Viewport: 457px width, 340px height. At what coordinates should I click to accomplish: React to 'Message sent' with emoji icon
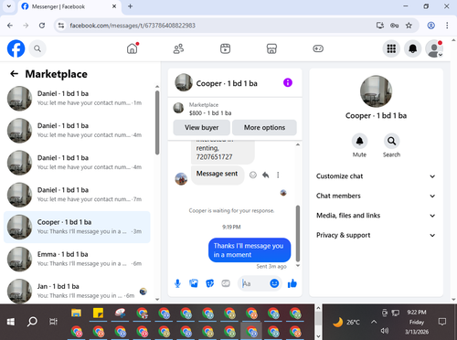click(x=253, y=175)
